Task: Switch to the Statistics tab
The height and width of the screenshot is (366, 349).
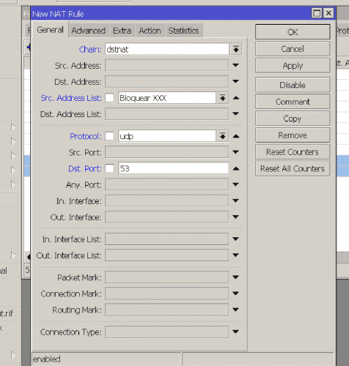Action: coord(183,31)
